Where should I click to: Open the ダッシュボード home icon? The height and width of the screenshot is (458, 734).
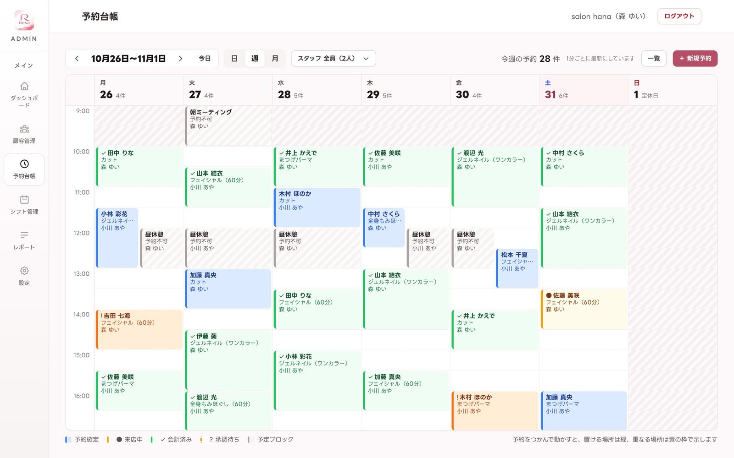(24, 86)
